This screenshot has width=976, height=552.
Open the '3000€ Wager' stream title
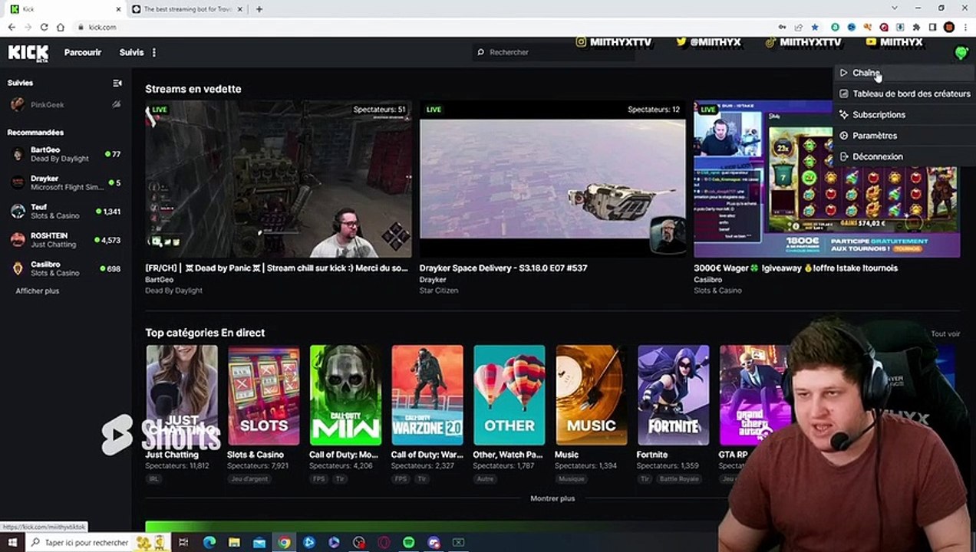796,268
